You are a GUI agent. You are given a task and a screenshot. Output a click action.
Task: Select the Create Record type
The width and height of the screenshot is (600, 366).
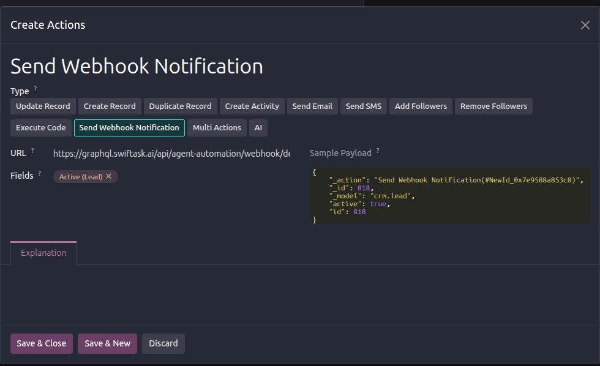110,106
